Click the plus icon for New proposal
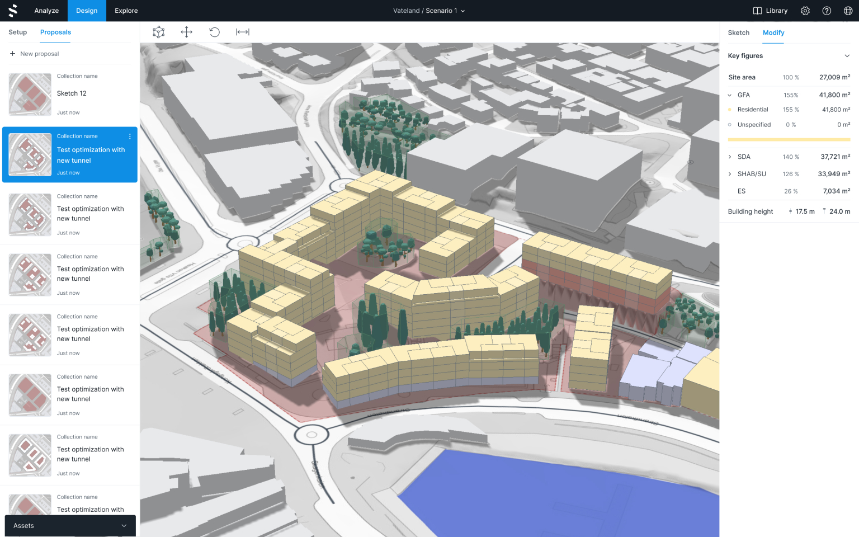Screen dimensions: 859x537 (12, 54)
